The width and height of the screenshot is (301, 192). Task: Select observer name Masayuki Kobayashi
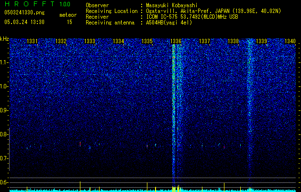[172, 6]
